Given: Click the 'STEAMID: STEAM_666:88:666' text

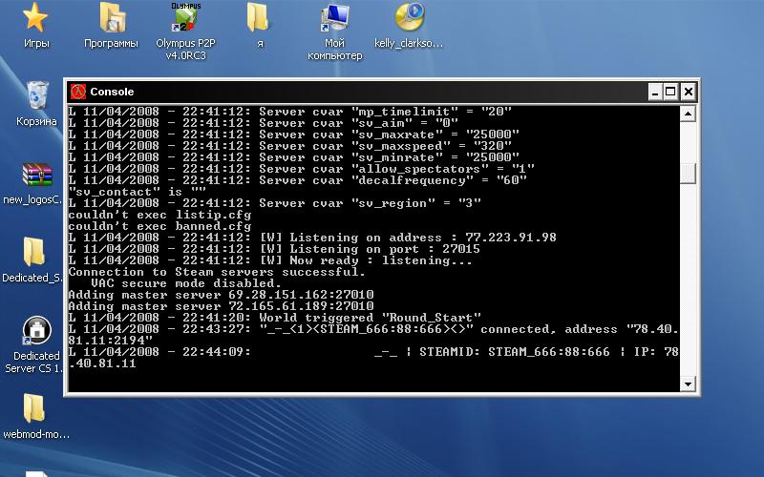Looking at the screenshot, I should point(515,351).
